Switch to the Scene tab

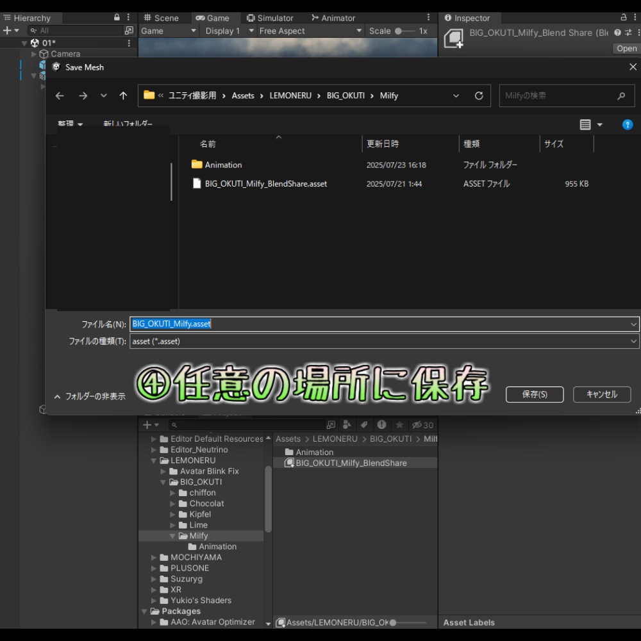coord(162,18)
